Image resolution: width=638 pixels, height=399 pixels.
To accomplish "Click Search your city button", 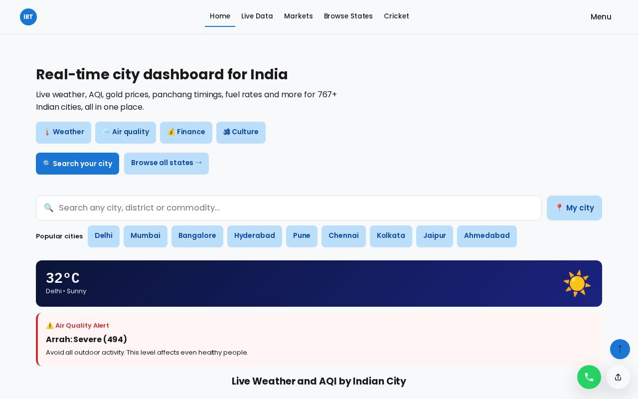I will click(77, 164).
